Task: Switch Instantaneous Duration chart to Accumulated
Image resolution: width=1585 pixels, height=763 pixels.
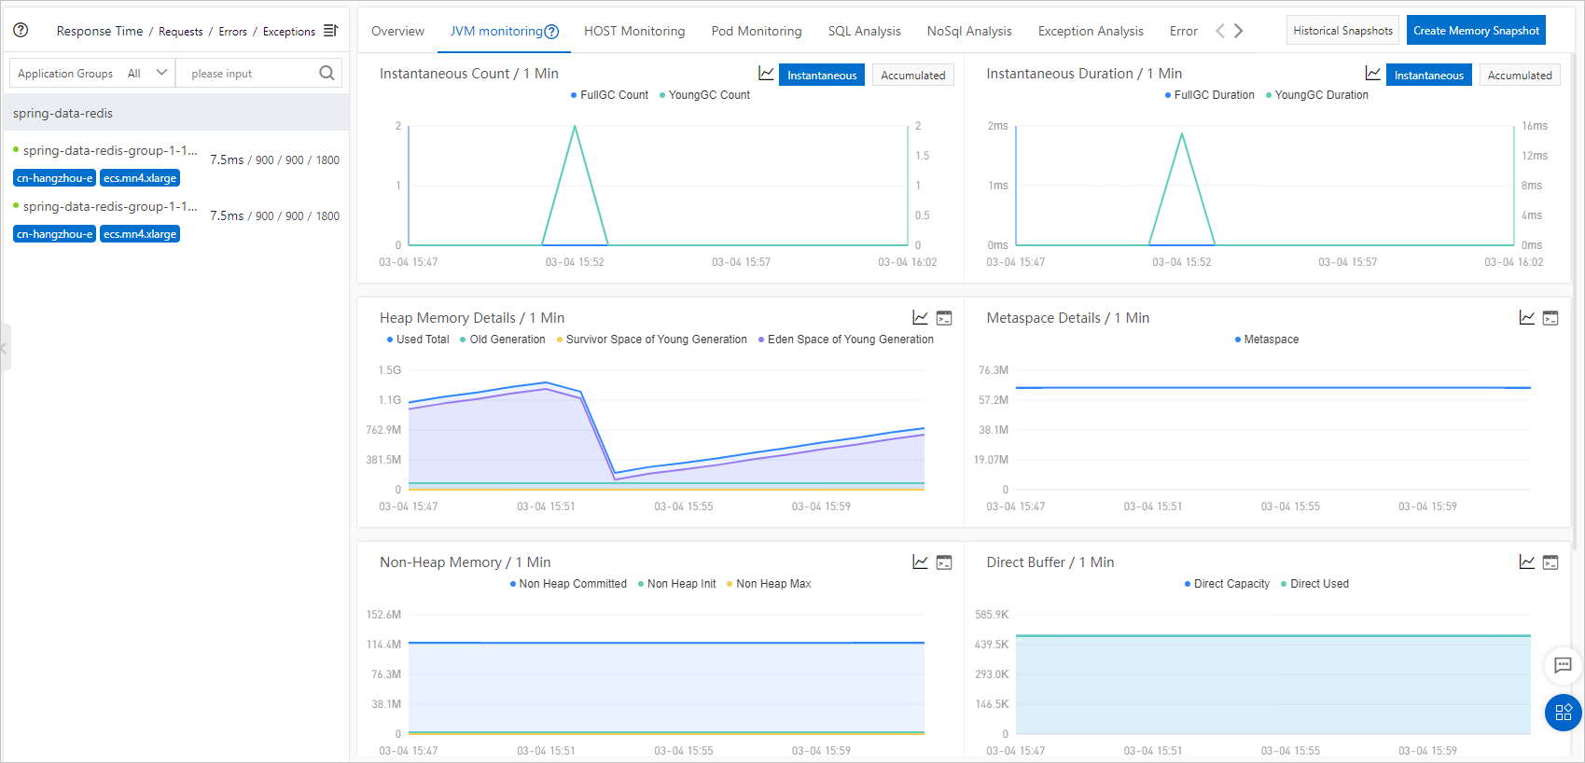Action: click(x=1520, y=76)
